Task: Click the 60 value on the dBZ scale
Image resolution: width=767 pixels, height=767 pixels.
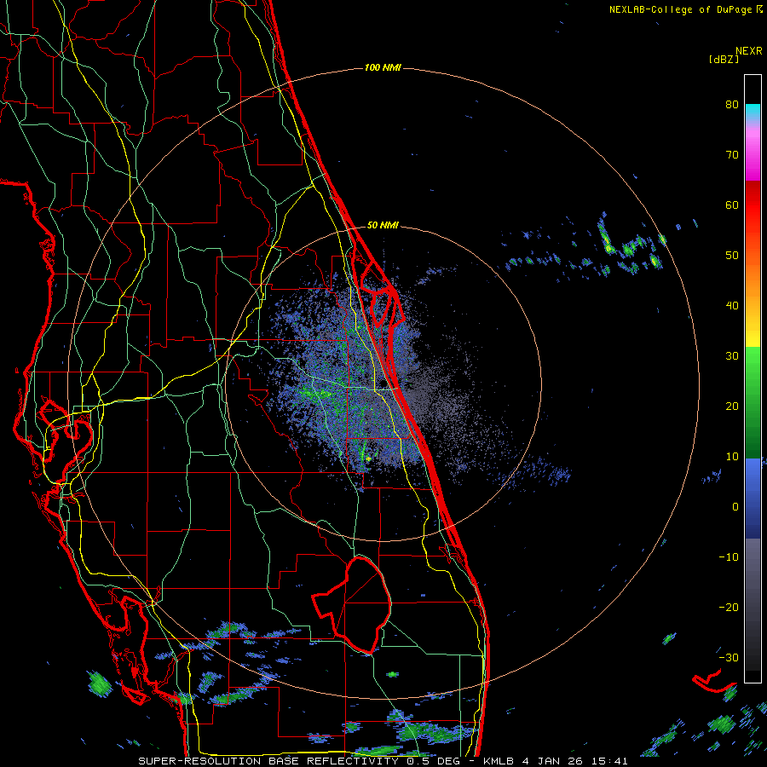Action: [732, 205]
